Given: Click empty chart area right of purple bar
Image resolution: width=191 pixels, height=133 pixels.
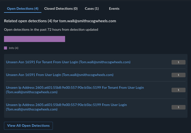Looking at the screenshot, I should click(x=125, y=39).
